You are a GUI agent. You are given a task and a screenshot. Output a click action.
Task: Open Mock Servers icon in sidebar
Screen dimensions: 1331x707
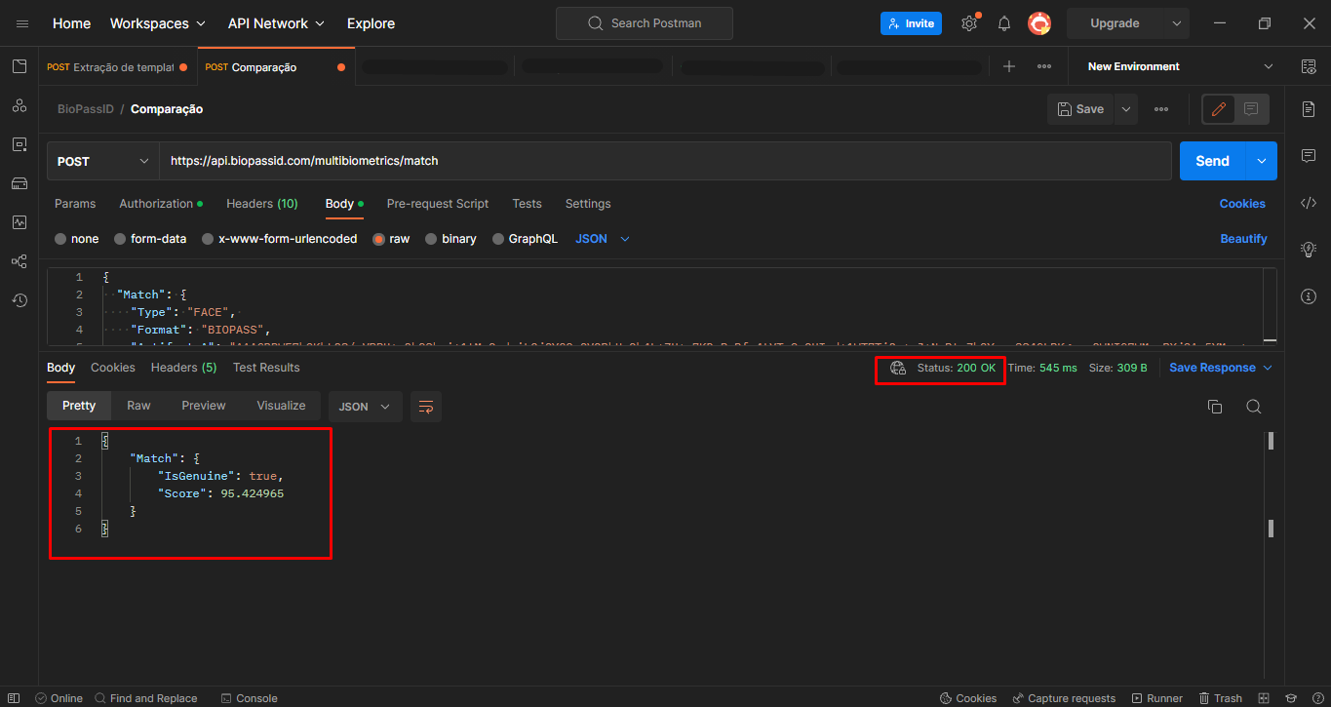[x=20, y=183]
